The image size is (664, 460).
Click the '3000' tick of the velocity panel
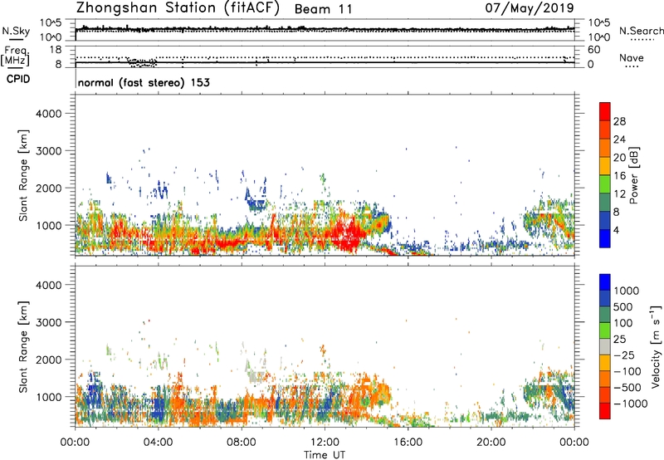point(48,322)
